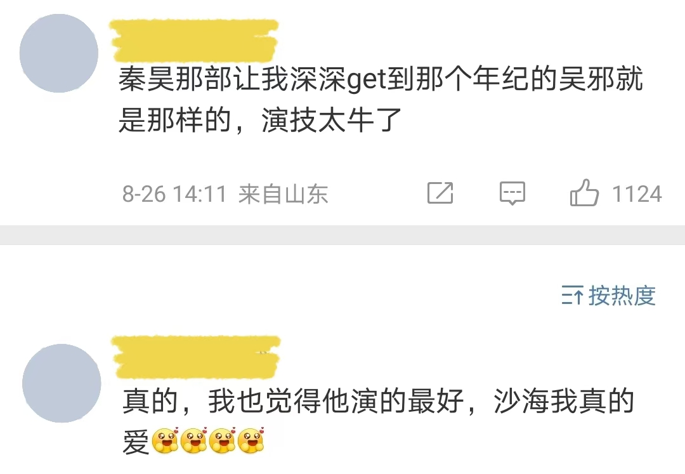Image resolution: width=685 pixels, height=474 pixels.
Task: Tap the 来自山东 location label
Action: tap(283, 194)
